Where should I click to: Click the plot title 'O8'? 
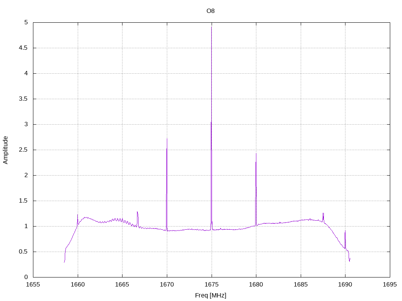[x=210, y=11]
